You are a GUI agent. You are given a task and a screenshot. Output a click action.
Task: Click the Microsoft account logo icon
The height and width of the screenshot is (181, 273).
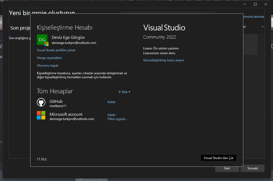41,115
